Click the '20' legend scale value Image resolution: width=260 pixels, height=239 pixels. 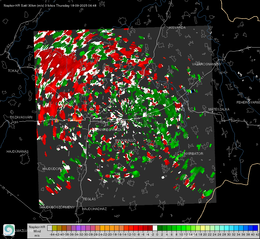[205, 234]
